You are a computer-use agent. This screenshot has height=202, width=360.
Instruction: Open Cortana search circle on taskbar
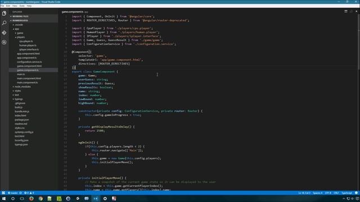click(13, 199)
